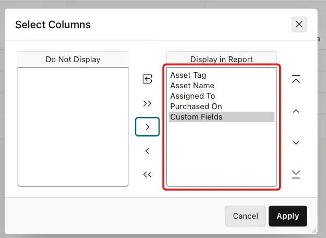The height and width of the screenshot is (238, 326).
Task: Click the Reset columns icon
Action: point(147,79)
